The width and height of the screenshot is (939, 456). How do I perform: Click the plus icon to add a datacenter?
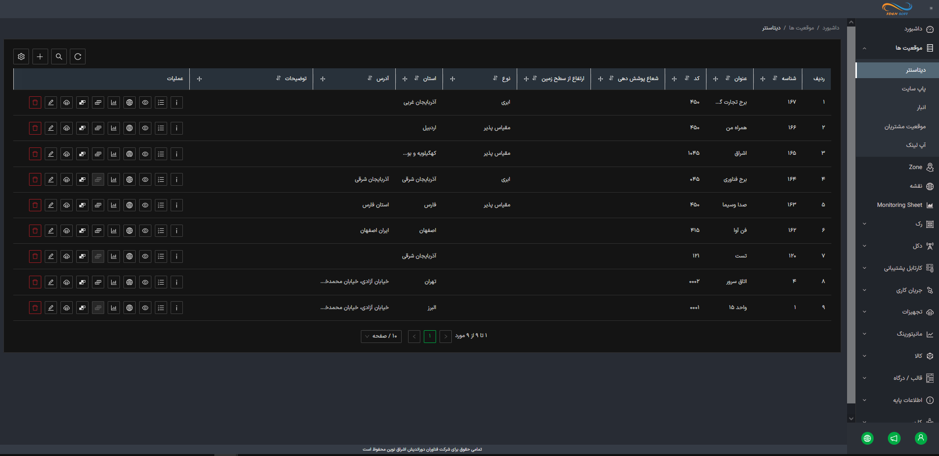click(40, 57)
